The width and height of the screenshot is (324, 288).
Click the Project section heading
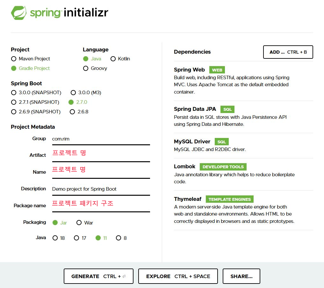pos(20,50)
